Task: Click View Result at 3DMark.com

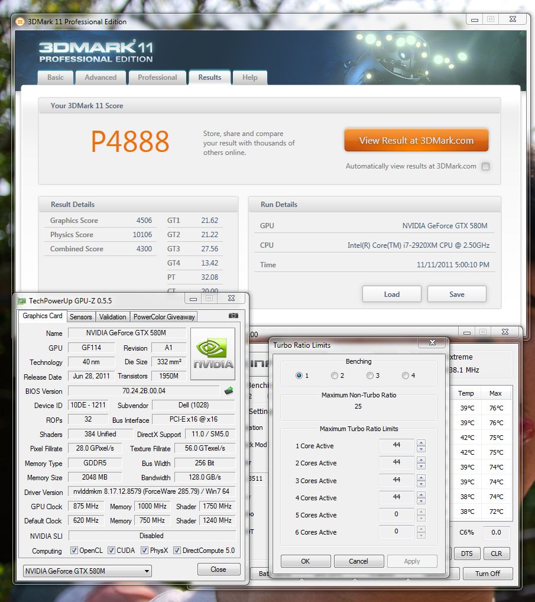Action: [x=416, y=141]
